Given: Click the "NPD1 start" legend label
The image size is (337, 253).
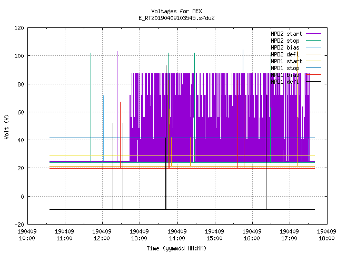Looking at the screenshot, I should pyautogui.click(x=286, y=61).
